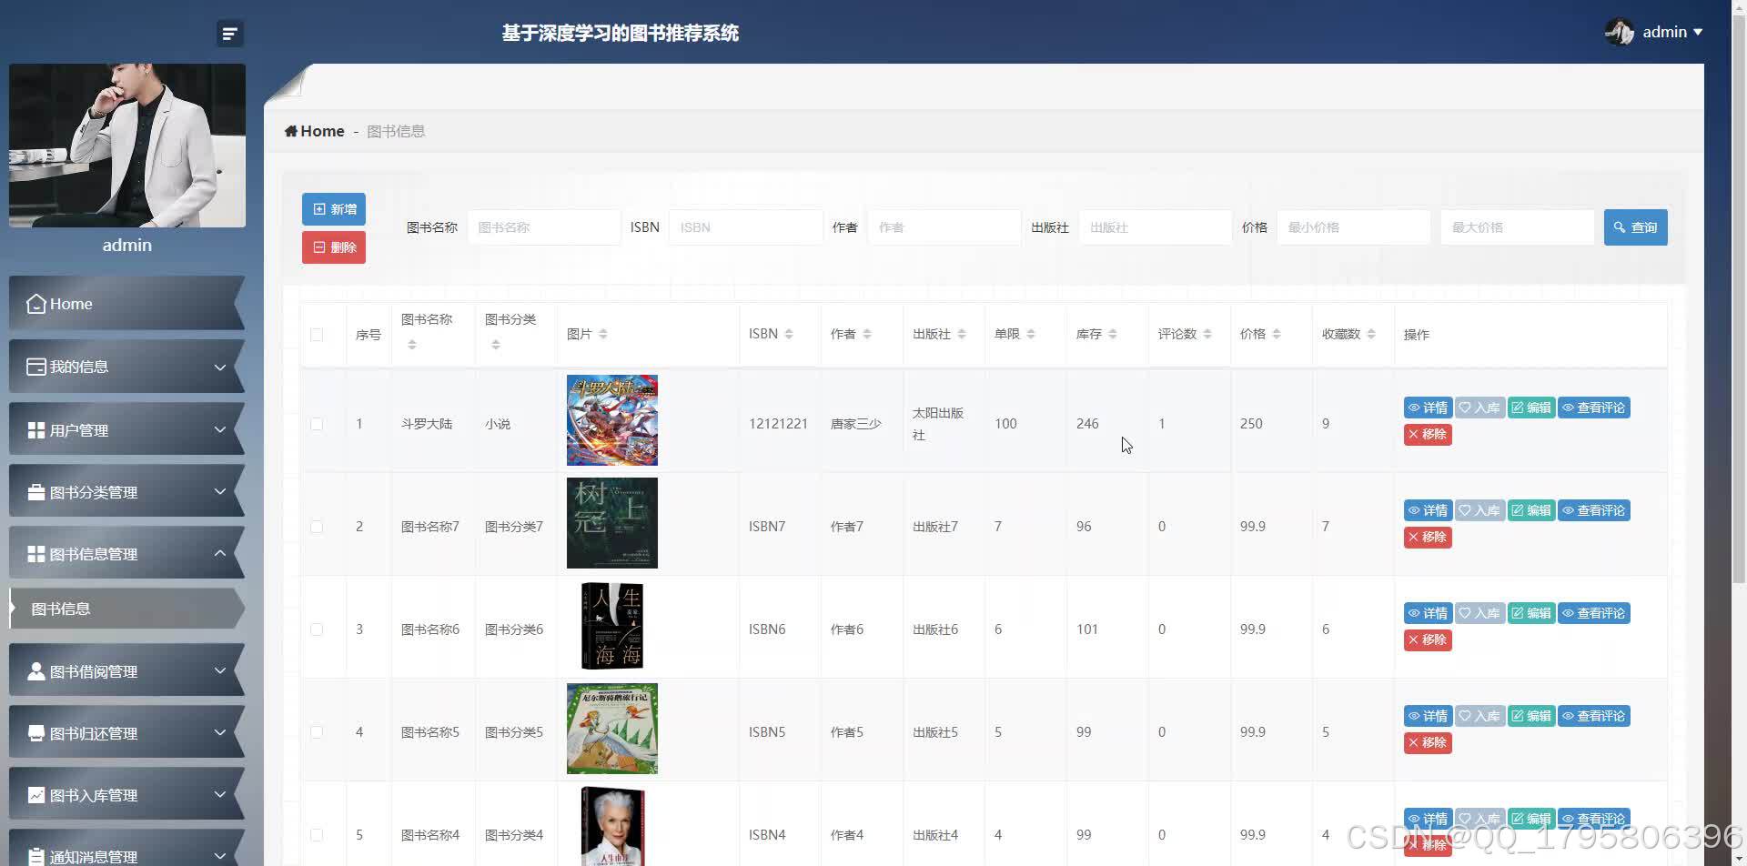Expand the 图书分类管理 menu chevron
The image size is (1747, 866).
[x=220, y=492]
